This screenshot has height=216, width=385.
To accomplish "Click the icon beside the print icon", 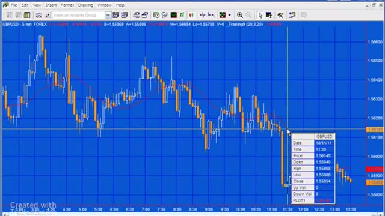I will coord(145,15).
